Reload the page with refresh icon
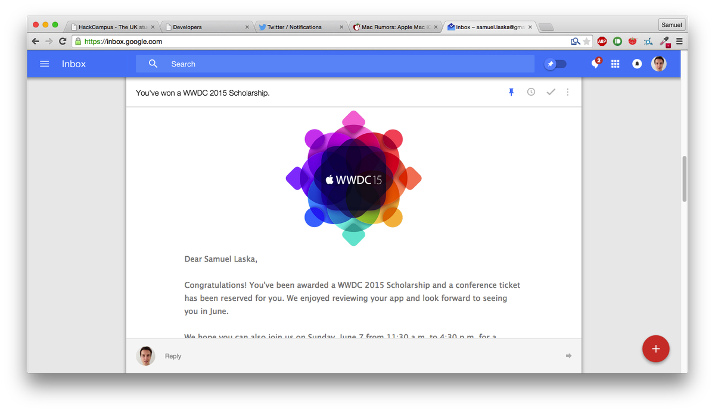Viewport: 715px width, 412px height. (63, 42)
